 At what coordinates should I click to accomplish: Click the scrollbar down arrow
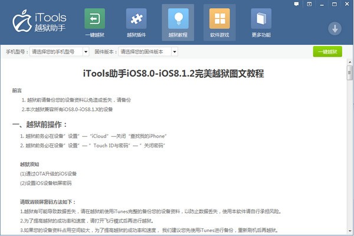tap(350, 231)
